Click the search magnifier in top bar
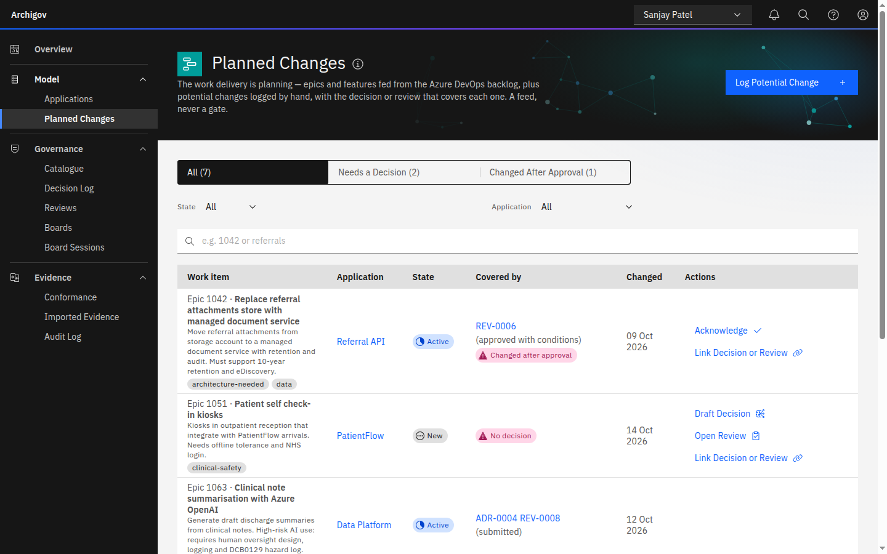This screenshot has height=554, width=887. point(804,15)
